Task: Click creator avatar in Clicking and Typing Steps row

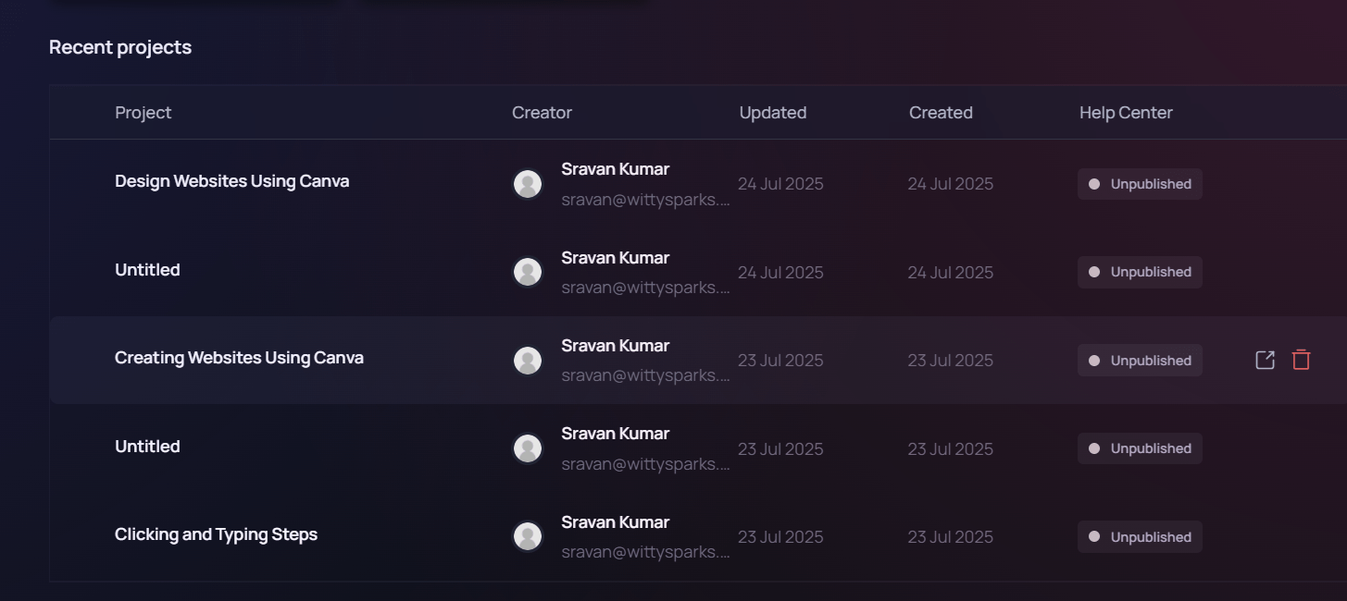Action: click(528, 536)
